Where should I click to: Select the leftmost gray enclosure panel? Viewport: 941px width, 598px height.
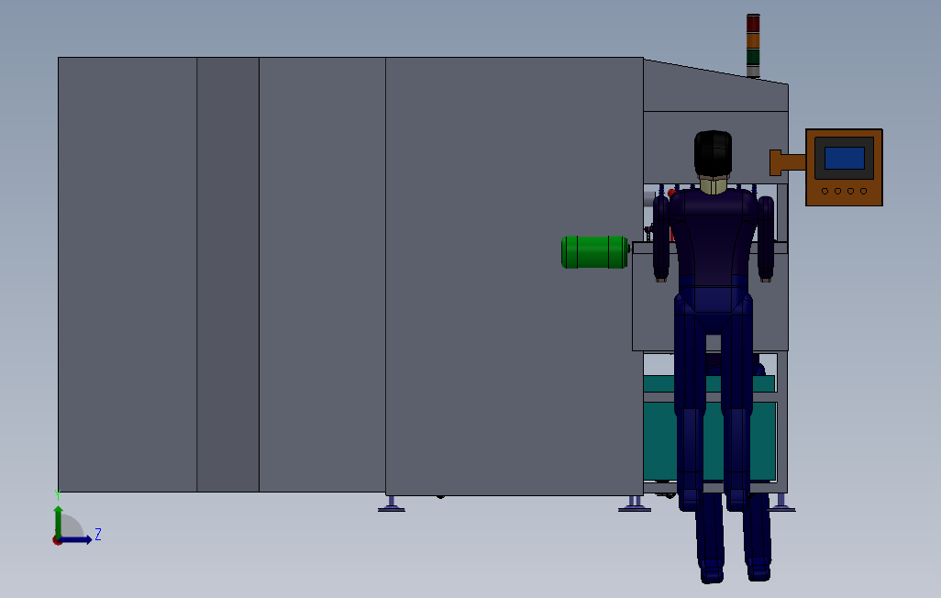click(127, 274)
